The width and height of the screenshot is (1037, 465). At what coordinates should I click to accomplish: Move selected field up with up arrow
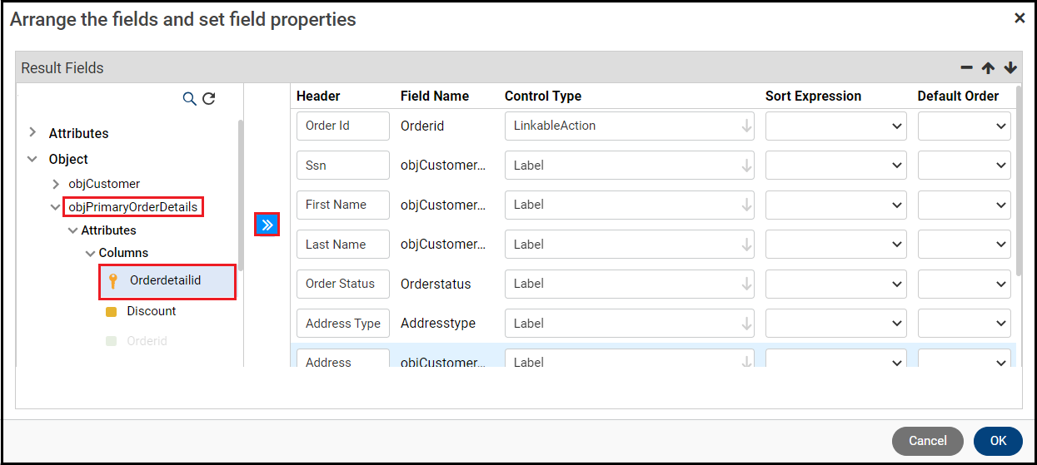pyautogui.click(x=988, y=68)
